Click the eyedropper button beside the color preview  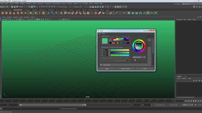(x=110, y=40)
